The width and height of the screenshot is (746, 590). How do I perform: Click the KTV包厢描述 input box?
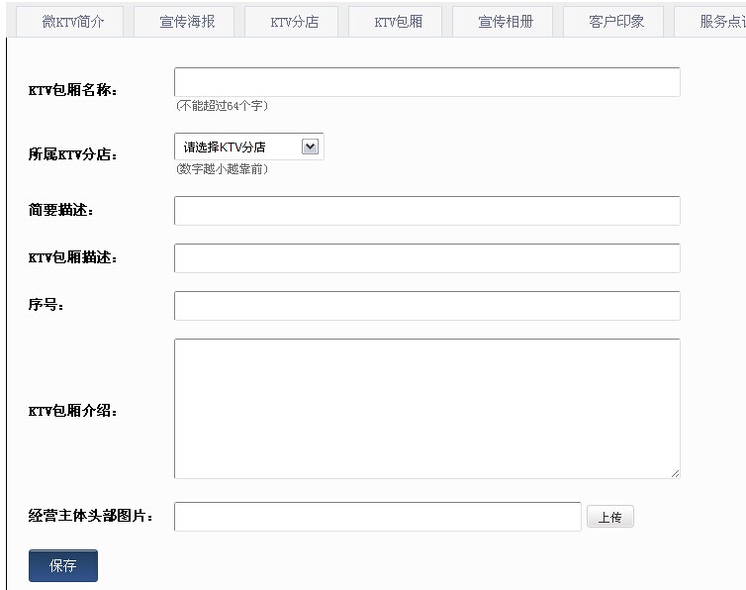[x=426, y=258]
